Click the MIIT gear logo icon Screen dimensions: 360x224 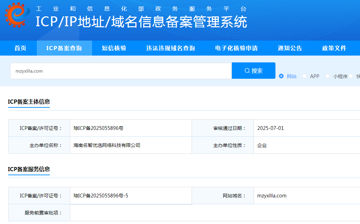click(17, 15)
